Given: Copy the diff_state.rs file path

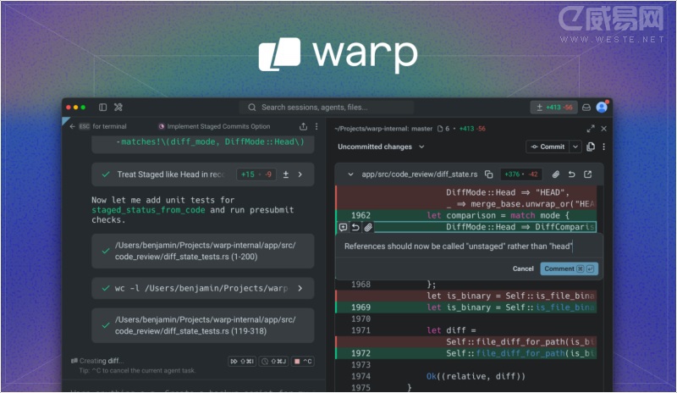Looking at the screenshot, I should (x=489, y=174).
